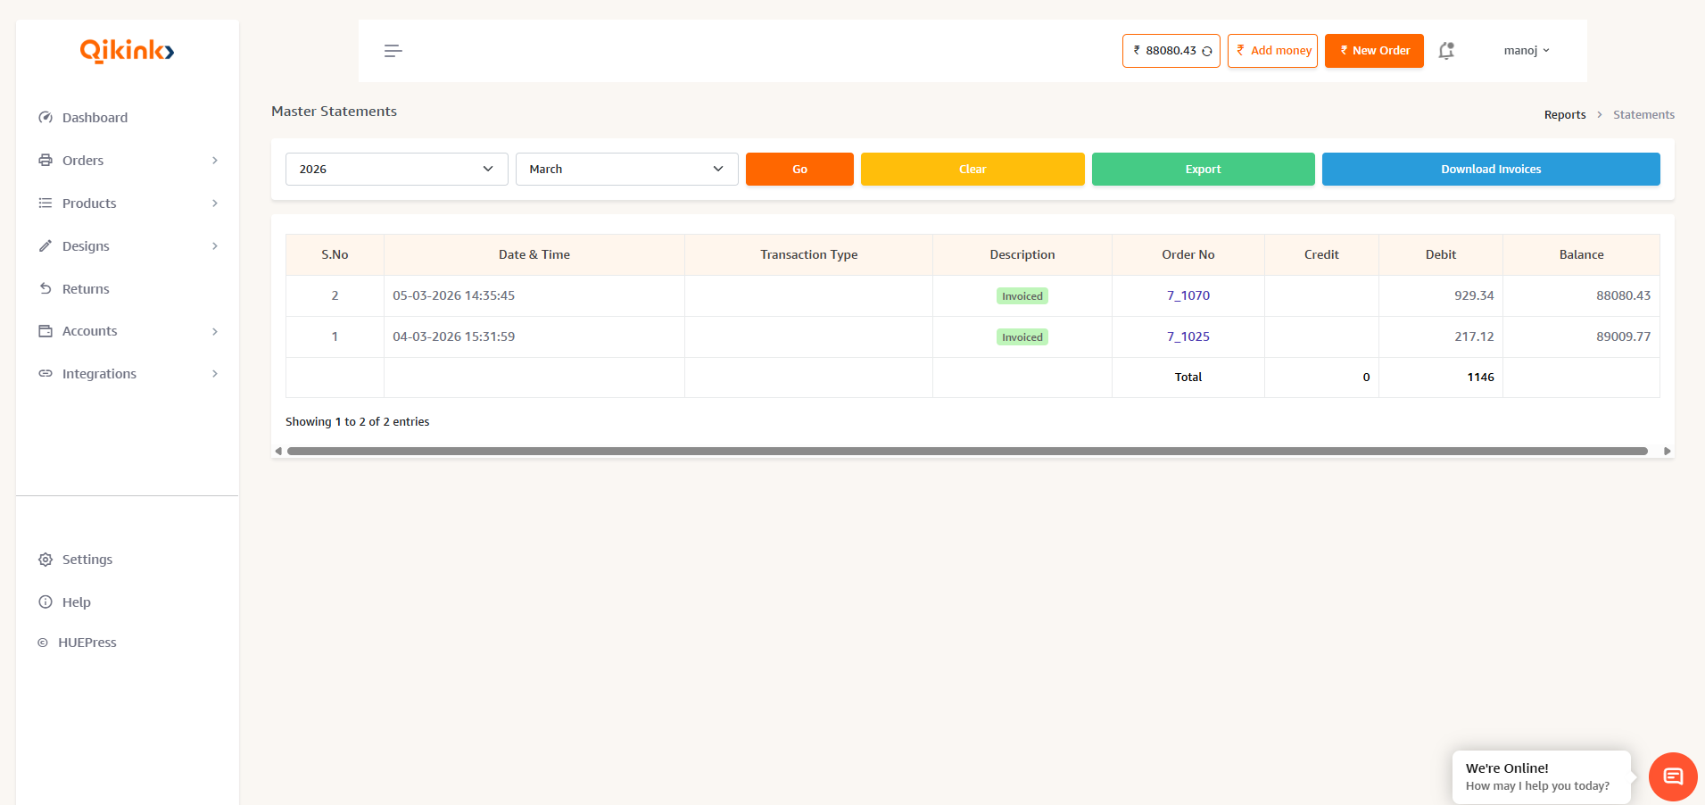Open Help from the sidebar
The height and width of the screenshot is (805, 1705).
click(x=76, y=602)
